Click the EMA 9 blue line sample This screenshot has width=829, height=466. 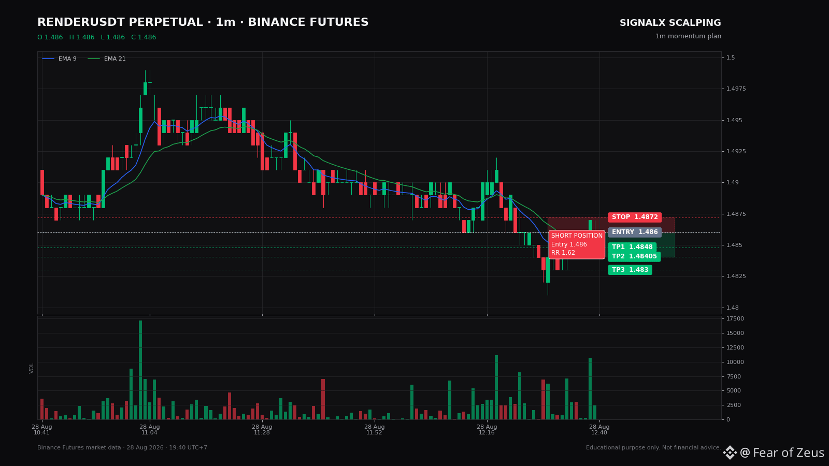[48, 59]
